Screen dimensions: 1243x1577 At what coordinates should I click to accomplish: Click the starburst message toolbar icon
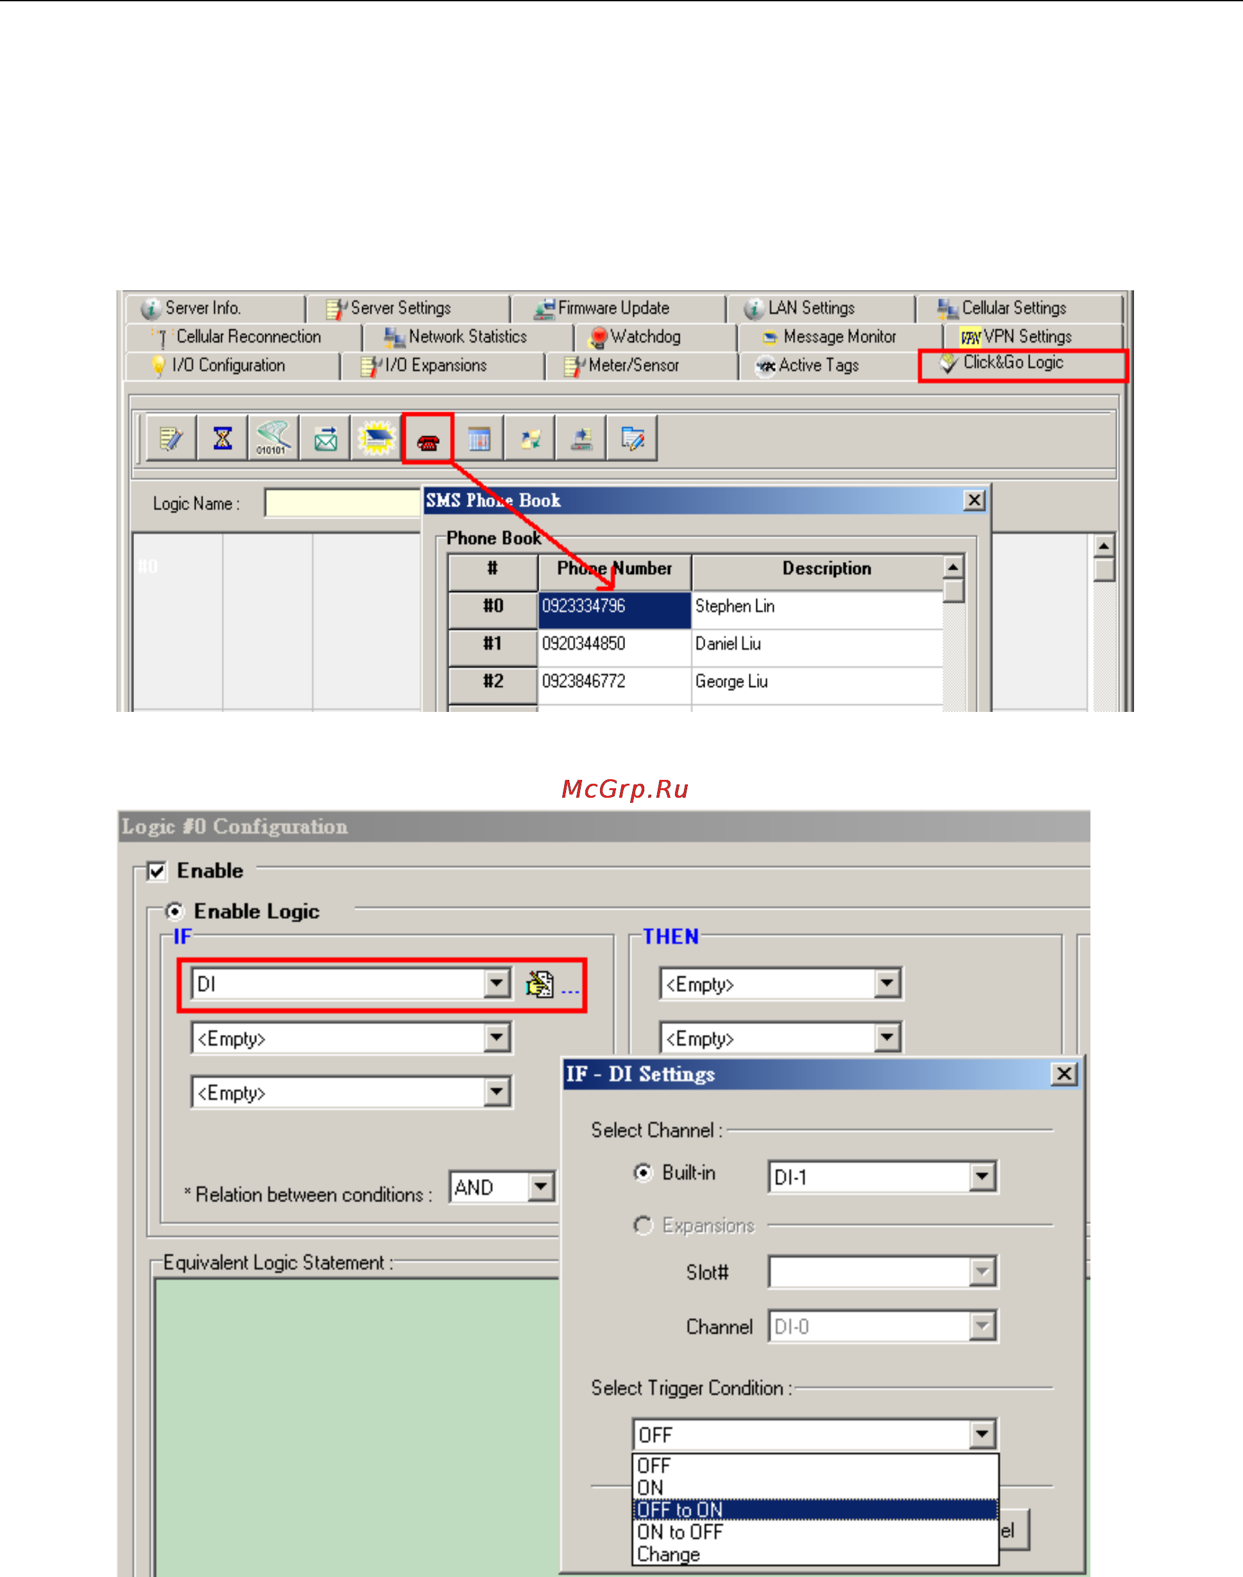pyautogui.click(x=376, y=438)
